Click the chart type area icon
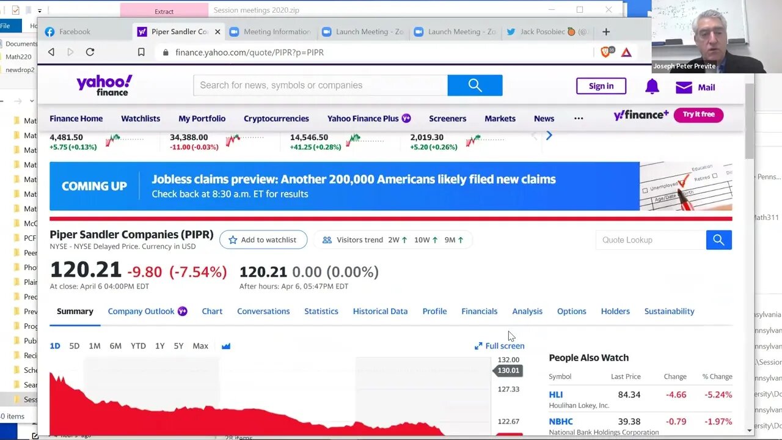 pos(226,346)
